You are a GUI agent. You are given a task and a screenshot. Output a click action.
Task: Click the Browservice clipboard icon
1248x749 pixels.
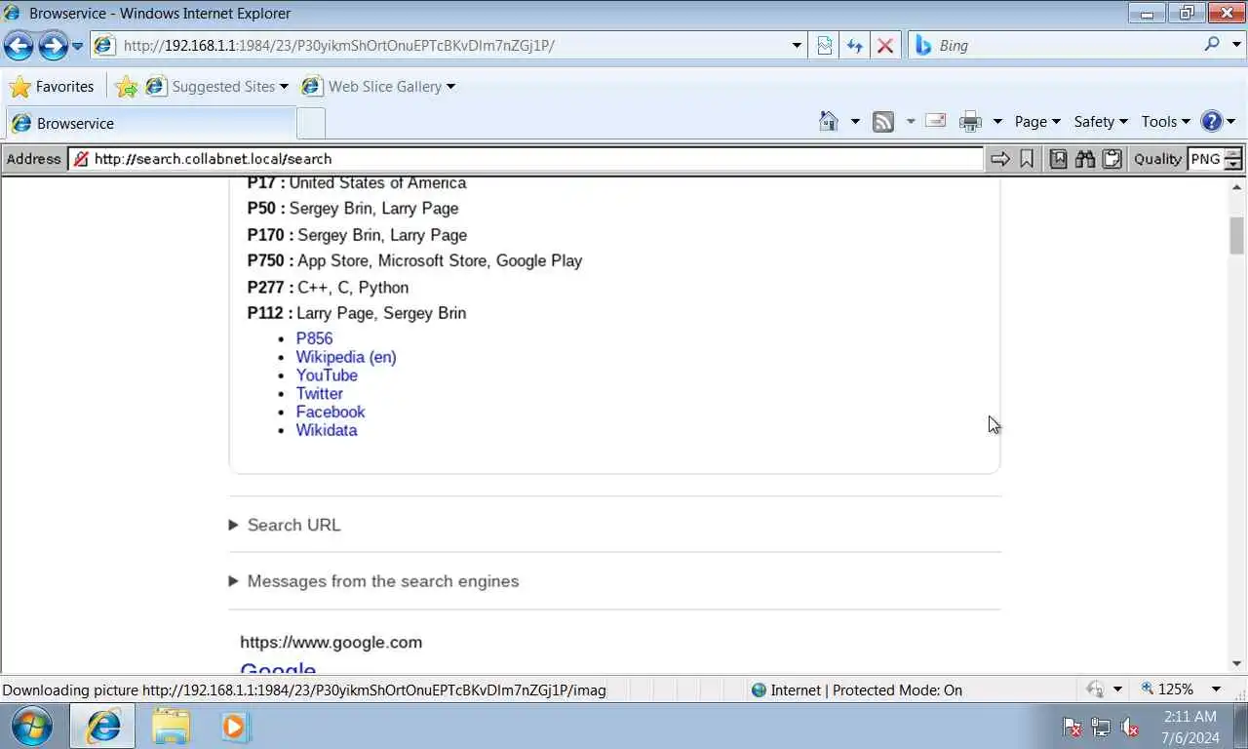click(1111, 159)
